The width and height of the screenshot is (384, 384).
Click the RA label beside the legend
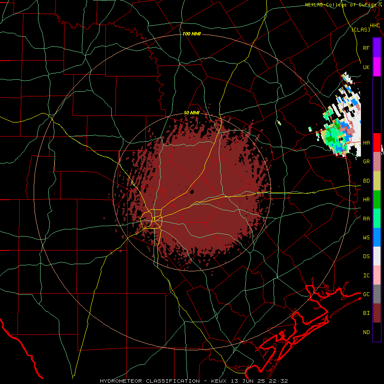click(366, 219)
